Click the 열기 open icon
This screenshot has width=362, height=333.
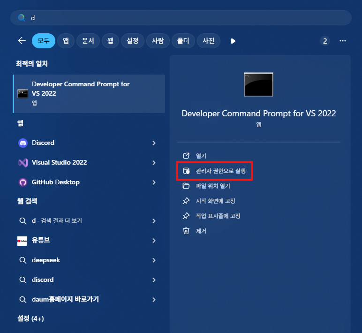click(186, 156)
